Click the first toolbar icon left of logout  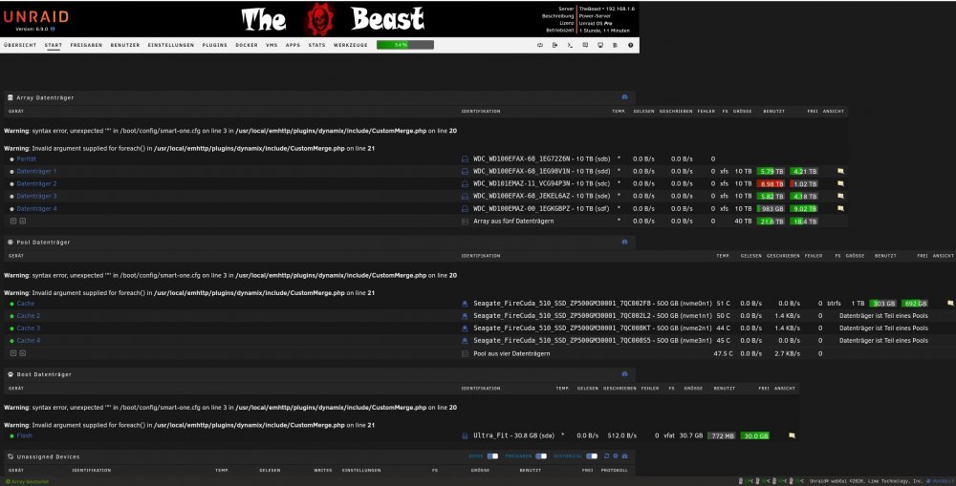(539, 45)
